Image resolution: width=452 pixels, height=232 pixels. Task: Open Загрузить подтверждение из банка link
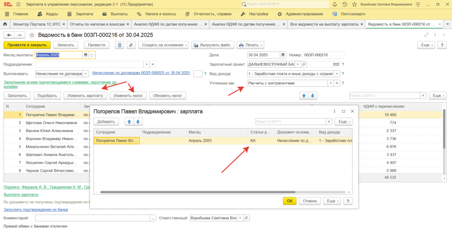pos(36,210)
